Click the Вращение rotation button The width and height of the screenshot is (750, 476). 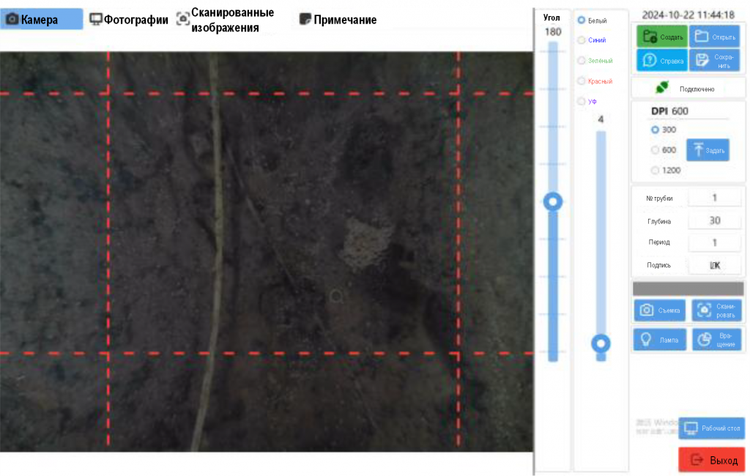pos(716,340)
